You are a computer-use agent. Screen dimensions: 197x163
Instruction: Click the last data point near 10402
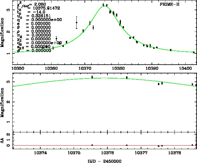[194, 52]
